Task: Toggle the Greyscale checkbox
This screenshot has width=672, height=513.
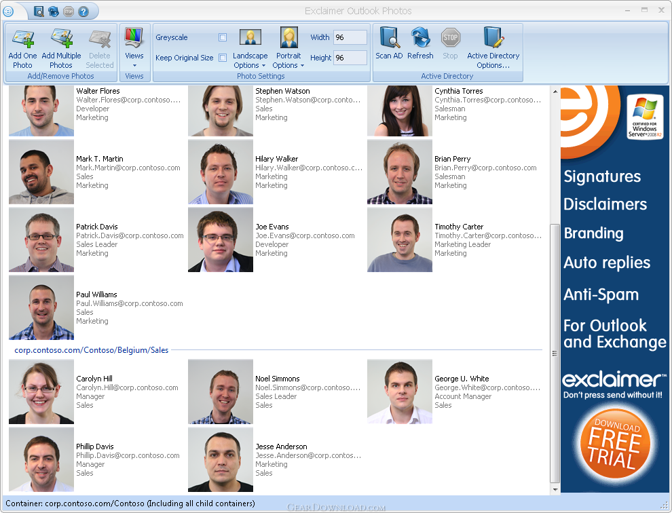Action: tap(223, 37)
